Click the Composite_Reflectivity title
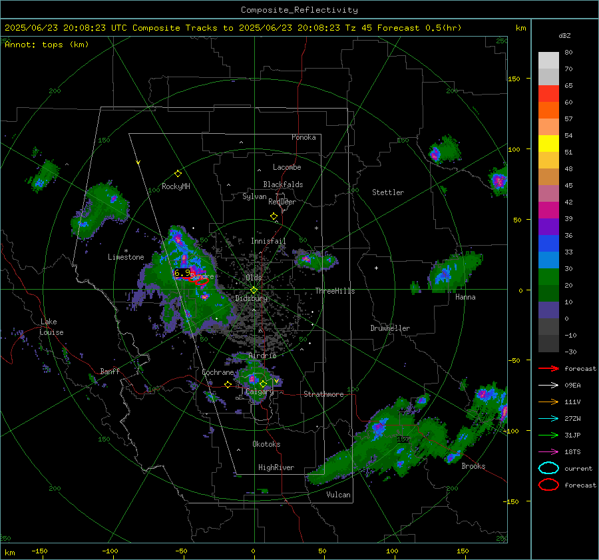The width and height of the screenshot is (599, 560). point(299,10)
